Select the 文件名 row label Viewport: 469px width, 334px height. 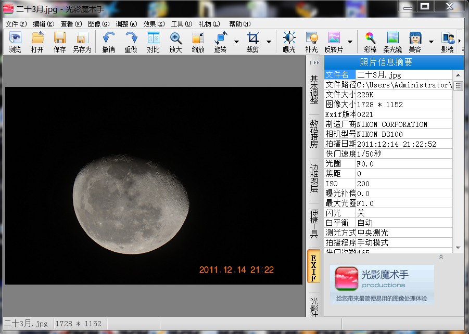(x=340, y=75)
